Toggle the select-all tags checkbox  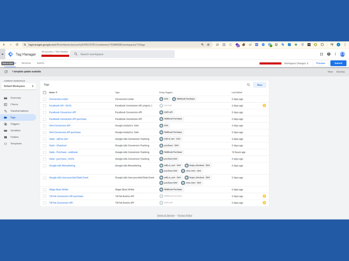(x=45, y=93)
